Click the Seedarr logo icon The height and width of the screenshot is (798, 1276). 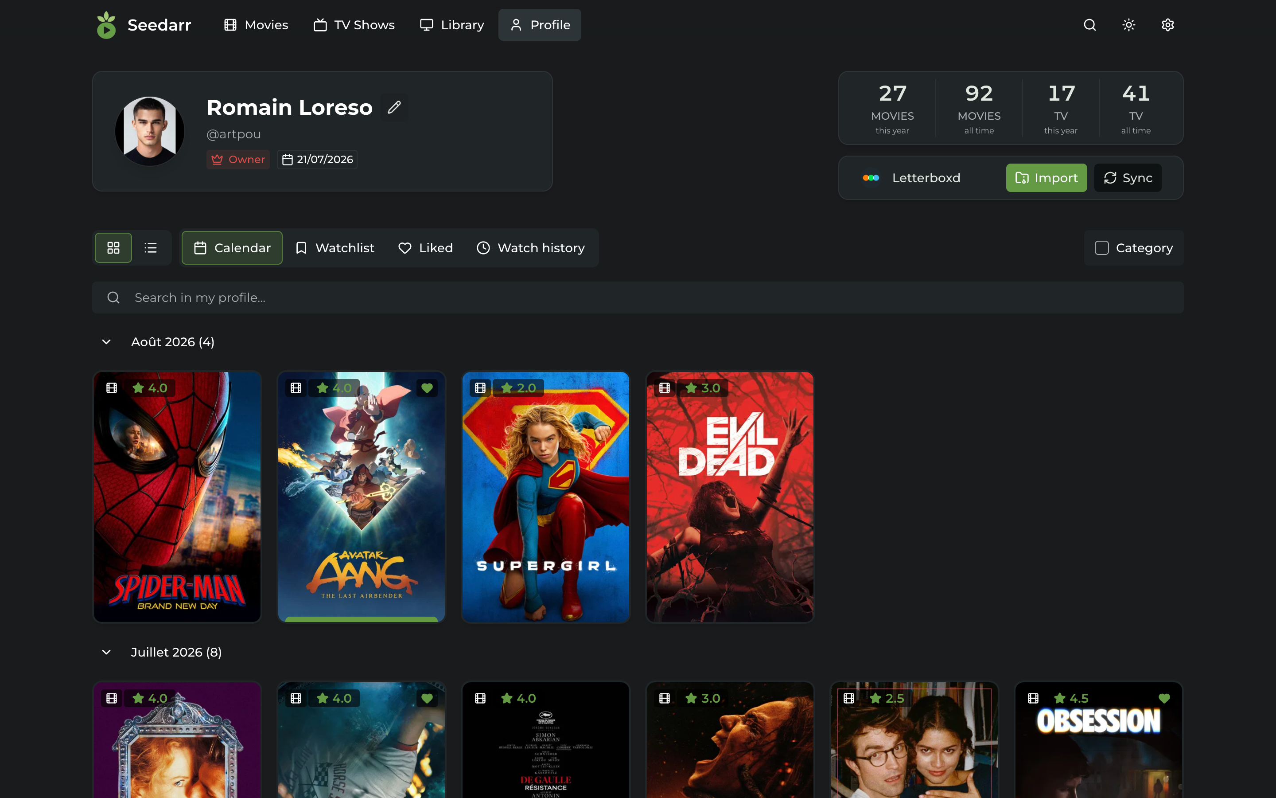pos(106,25)
